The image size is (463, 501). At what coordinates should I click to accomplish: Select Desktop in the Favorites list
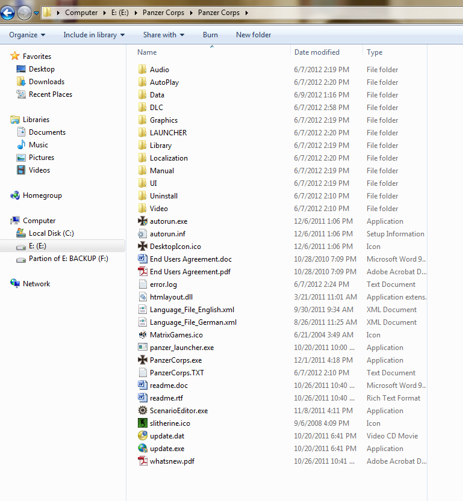click(42, 69)
